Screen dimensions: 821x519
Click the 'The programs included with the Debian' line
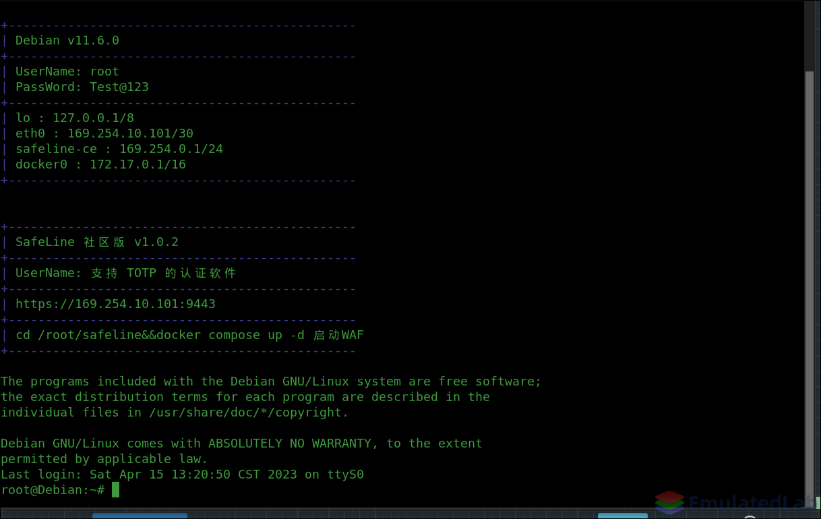coord(271,381)
